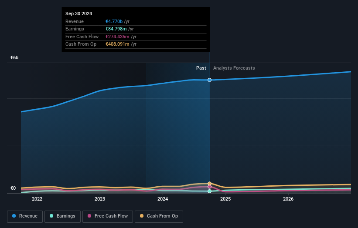358x228 pixels.
Task: Click the Free Cash Flow pink data point
Action: point(210,187)
